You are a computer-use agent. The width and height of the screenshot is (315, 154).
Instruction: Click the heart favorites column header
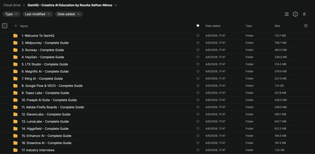click(x=198, y=26)
